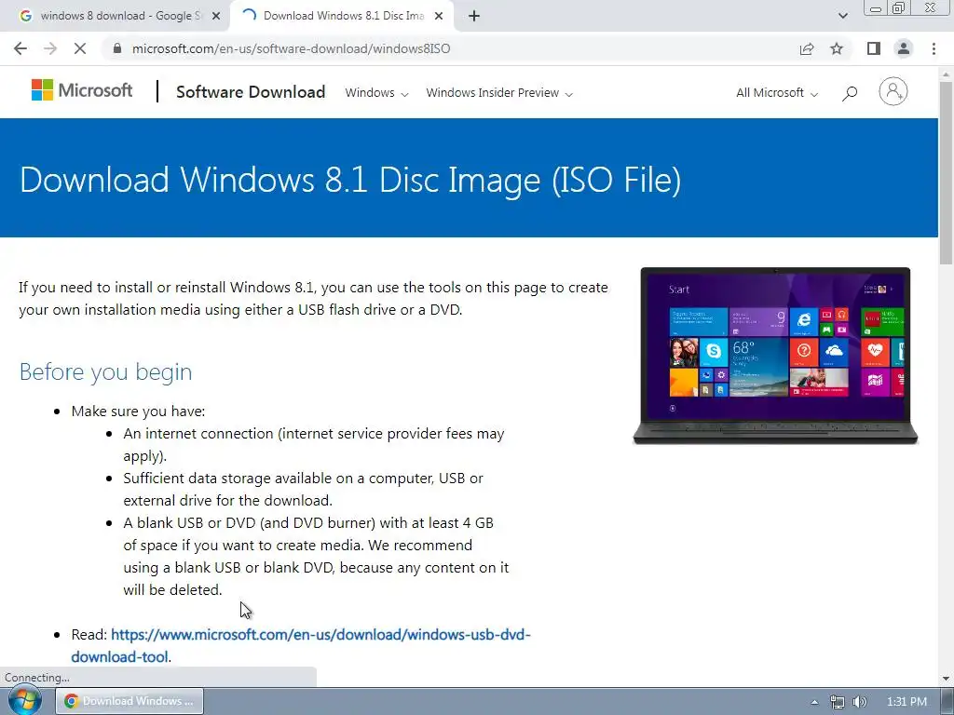Click scrollbar down arrow
Image resolution: width=954 pixels, height=715 pixels.
[946, 679]
